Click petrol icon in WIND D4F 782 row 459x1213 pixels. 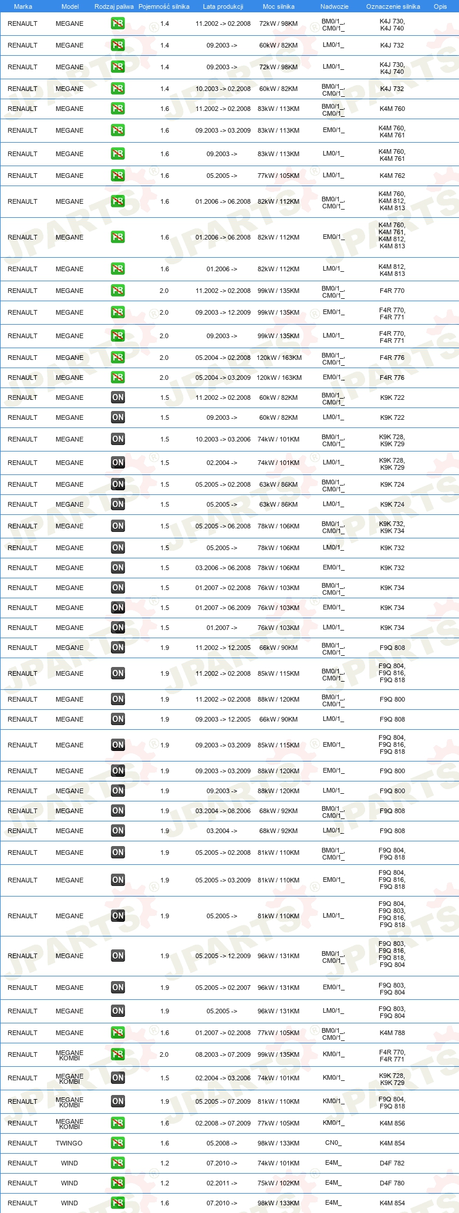pos(117,1163)
